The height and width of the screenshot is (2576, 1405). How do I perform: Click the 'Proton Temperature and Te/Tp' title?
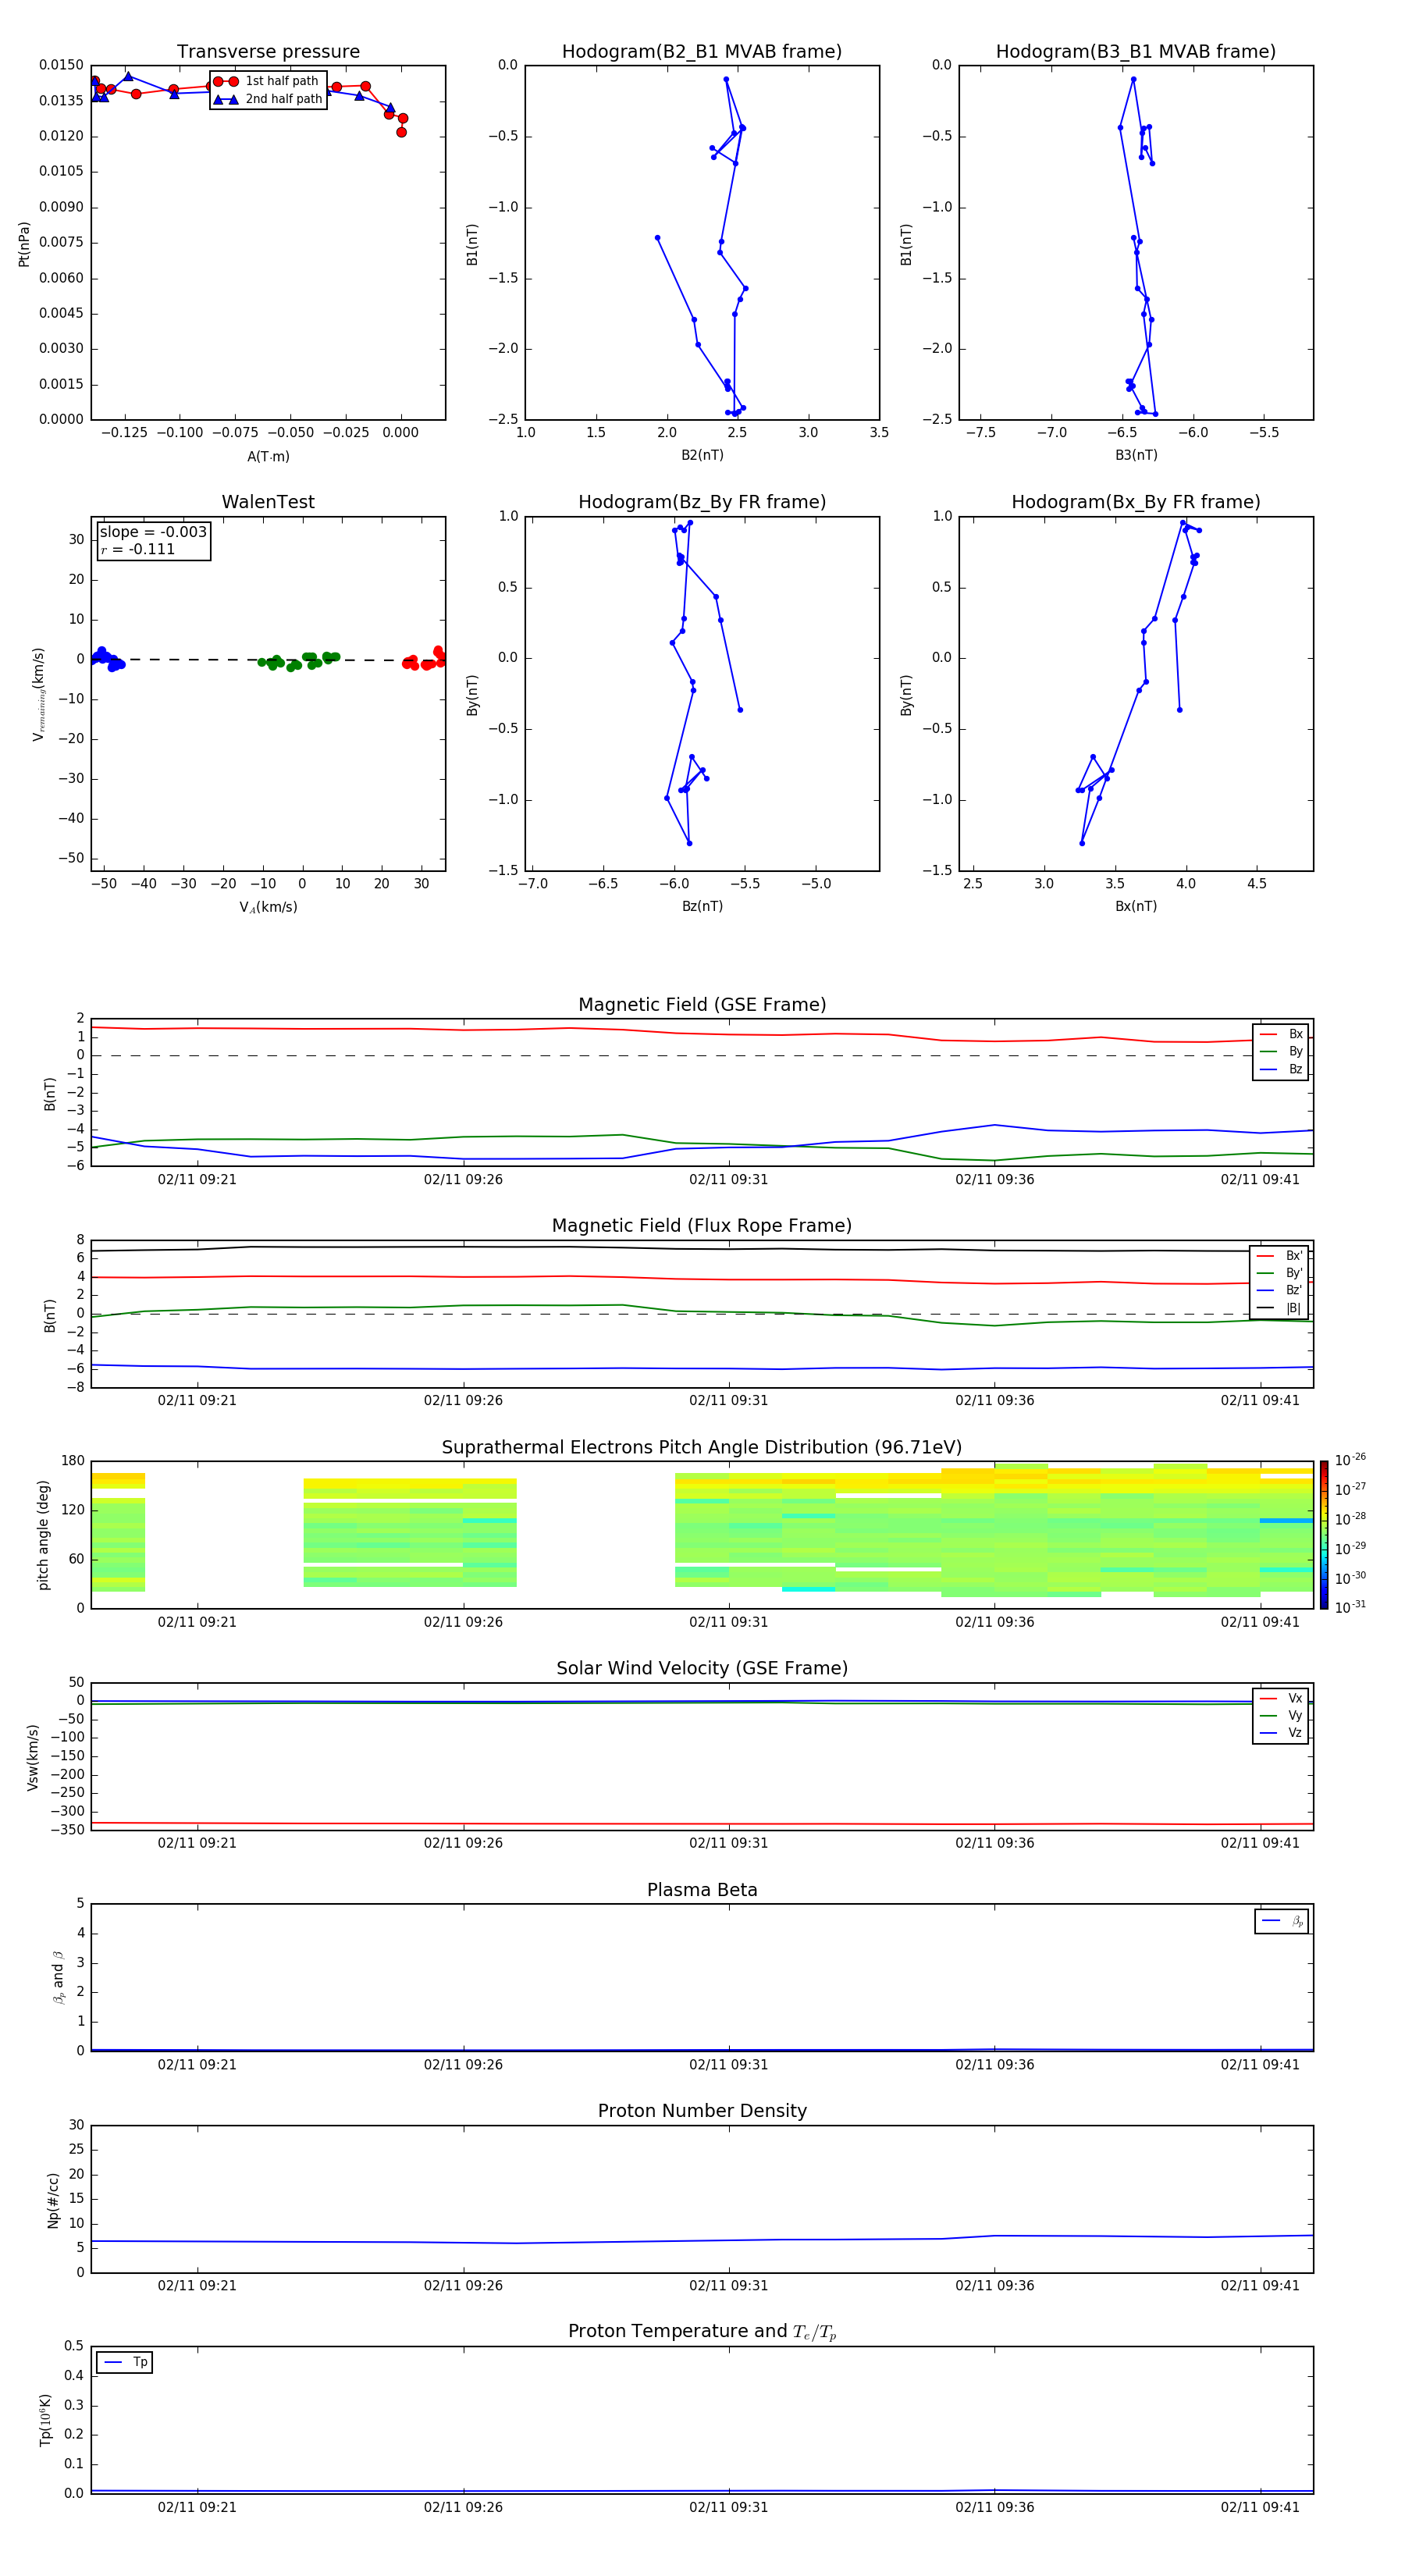702,2332
